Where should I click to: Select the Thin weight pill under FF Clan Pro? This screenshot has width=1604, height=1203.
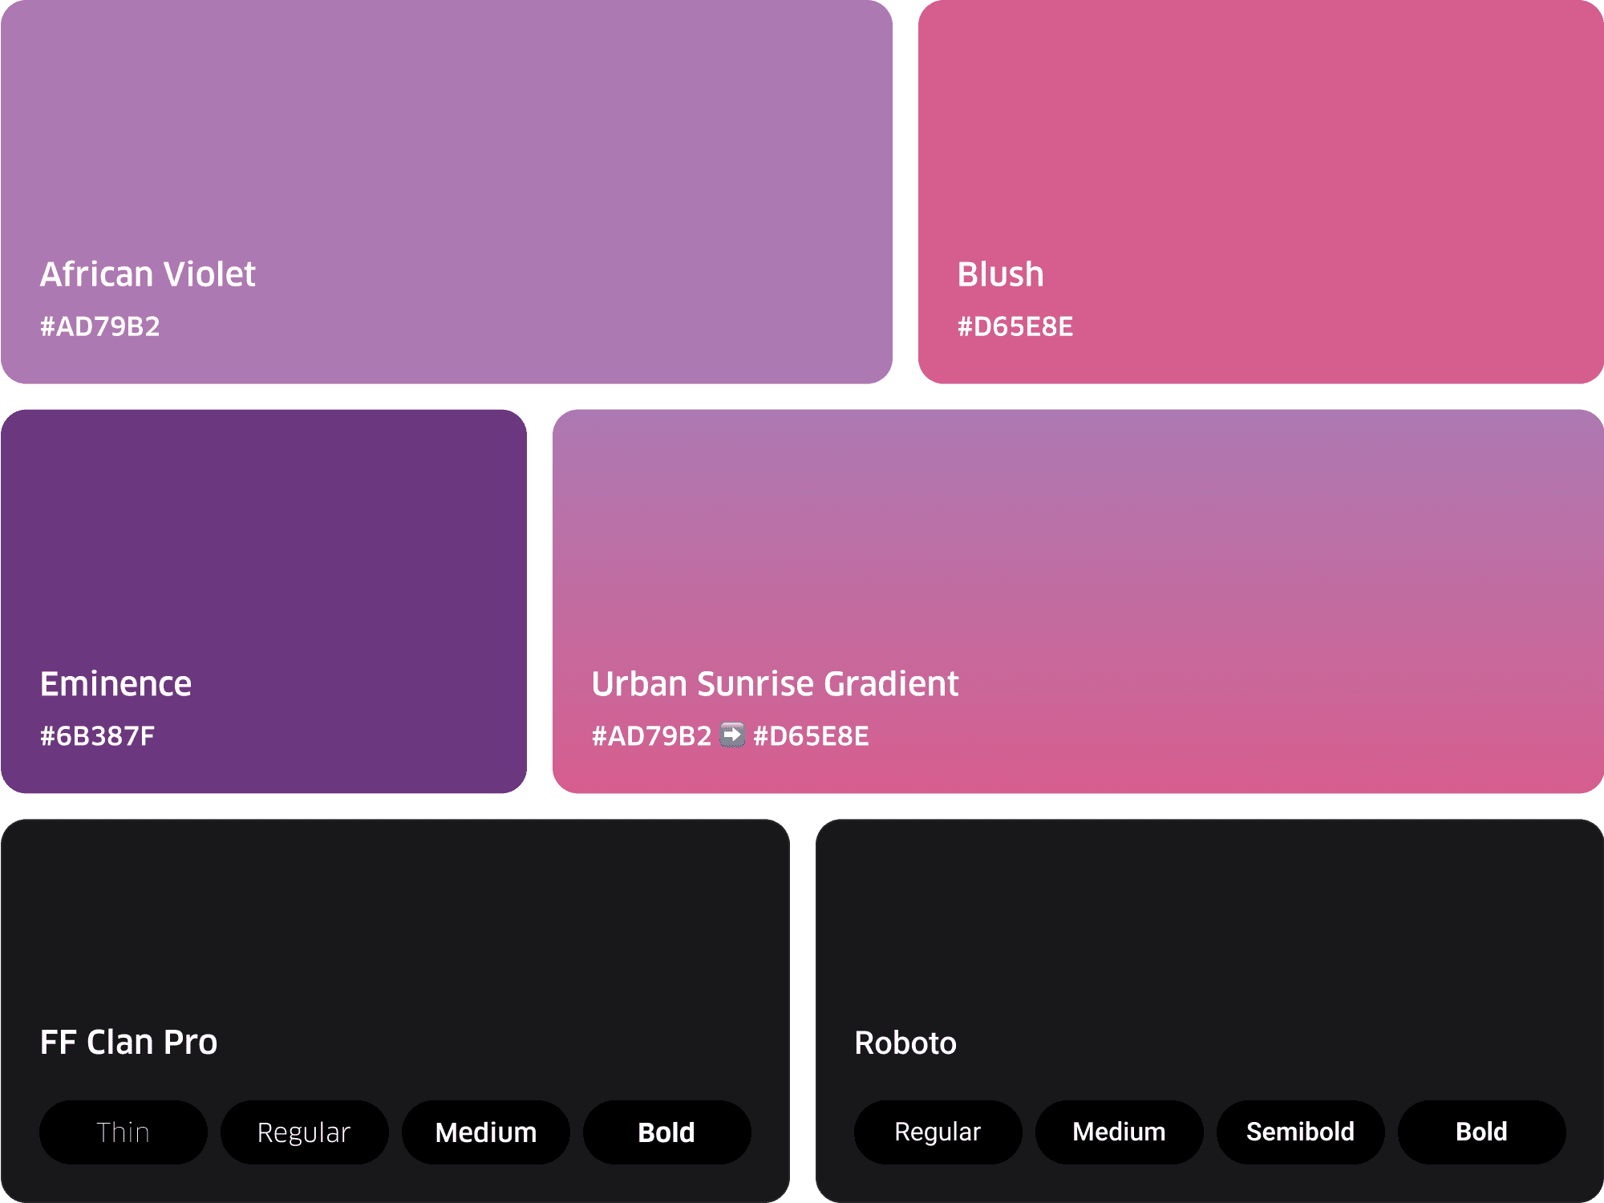click(124, 1132)
